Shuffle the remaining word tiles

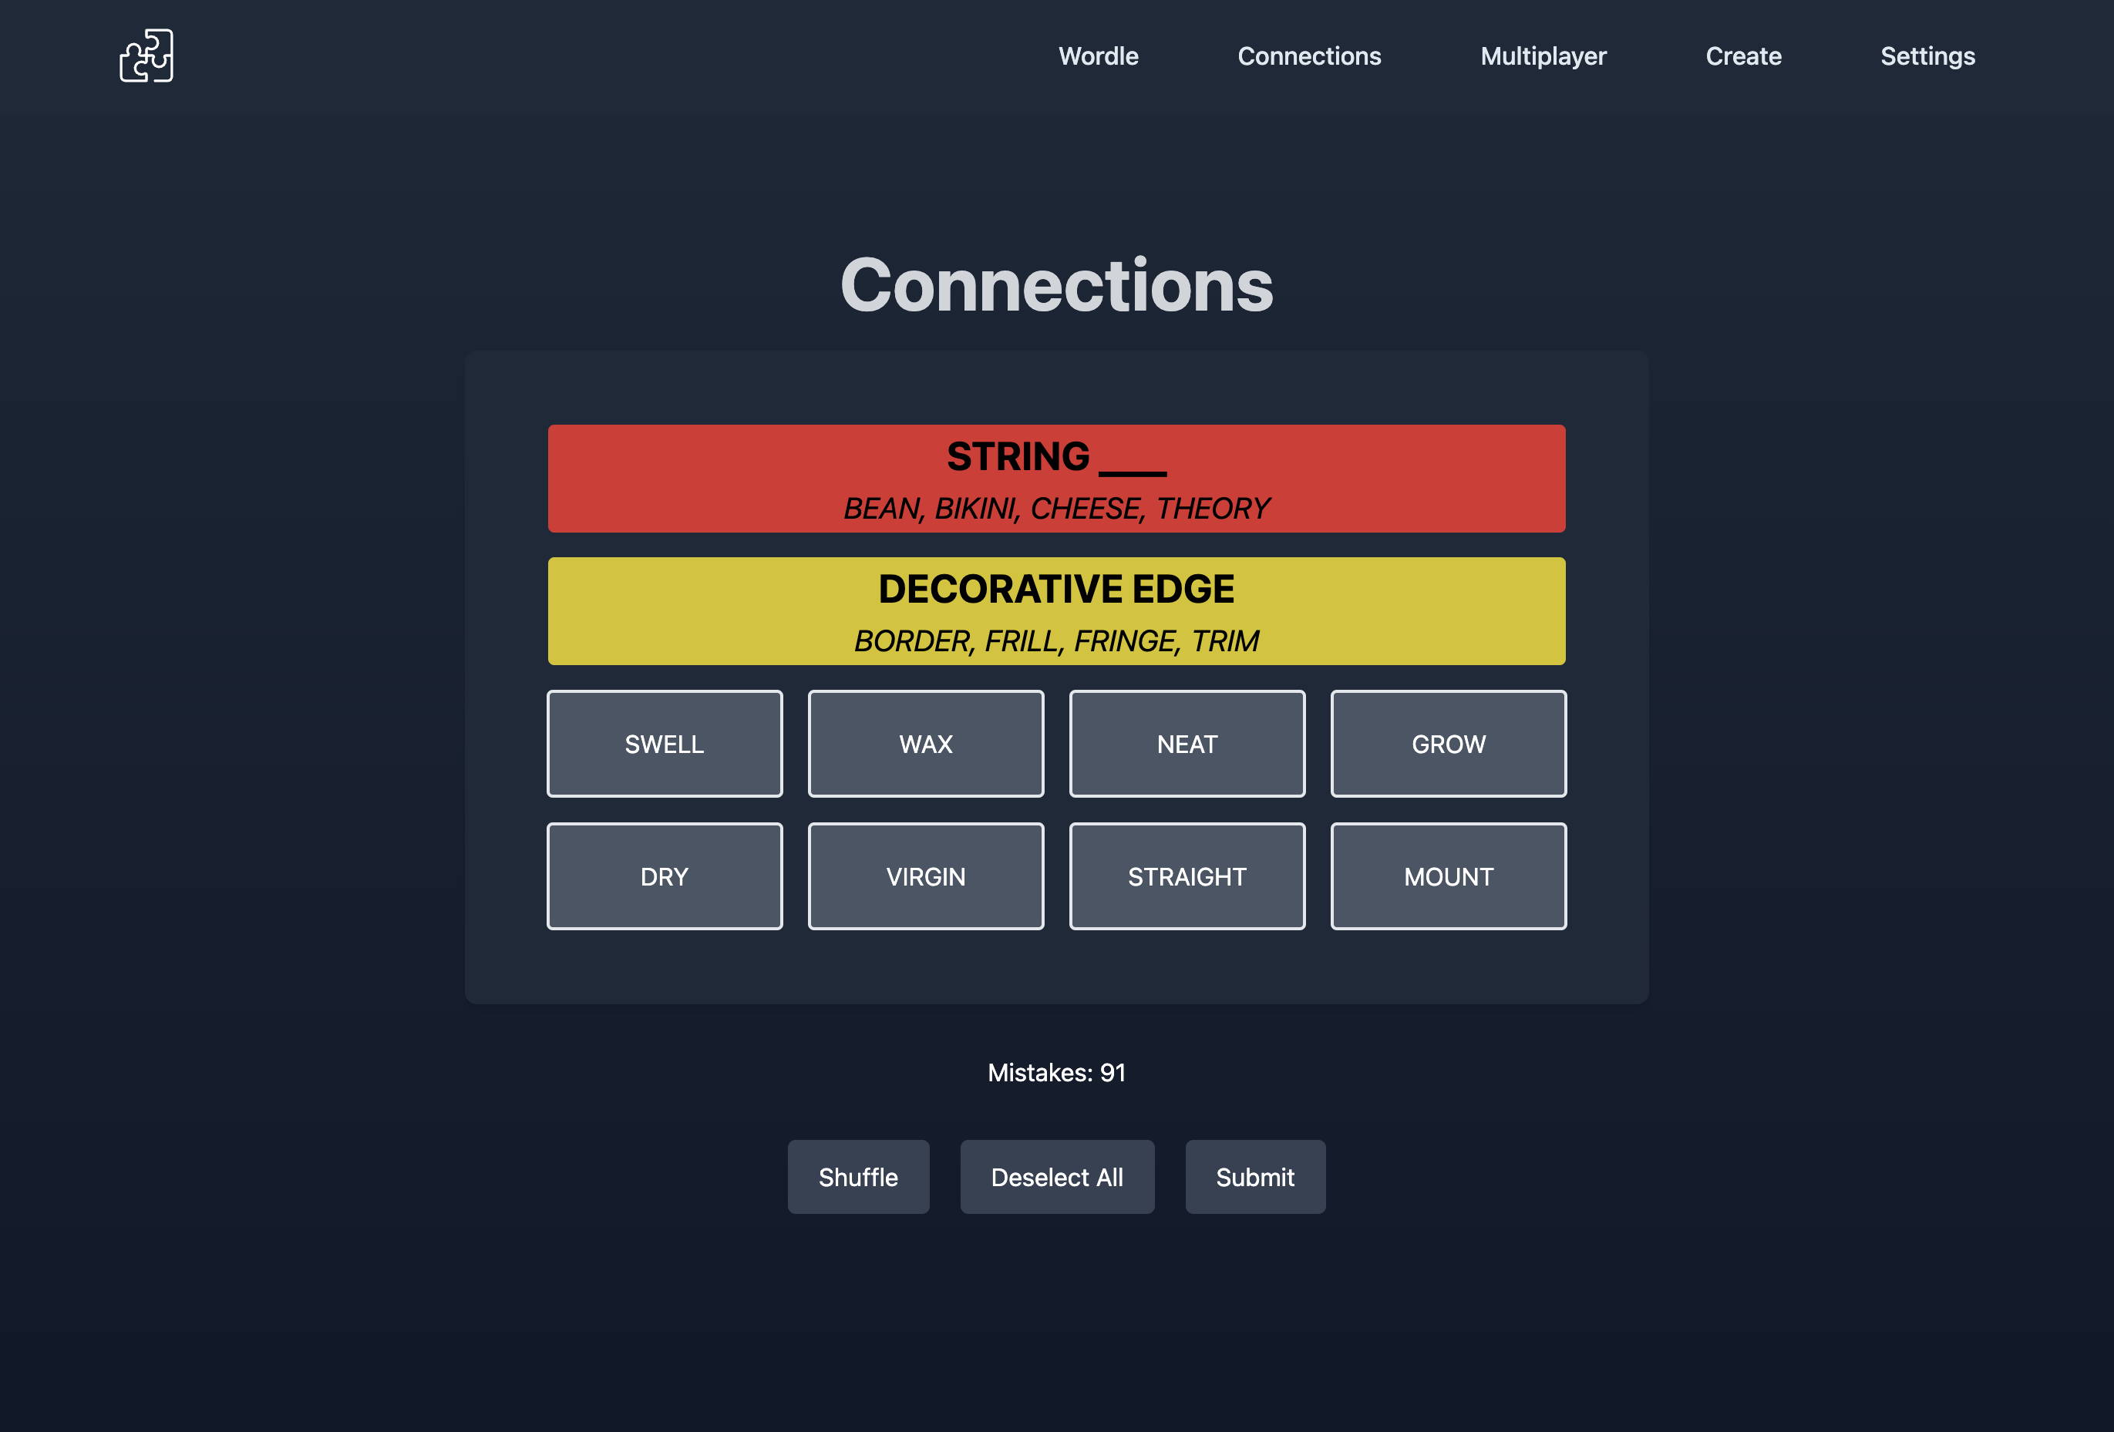pos(859,1177)
